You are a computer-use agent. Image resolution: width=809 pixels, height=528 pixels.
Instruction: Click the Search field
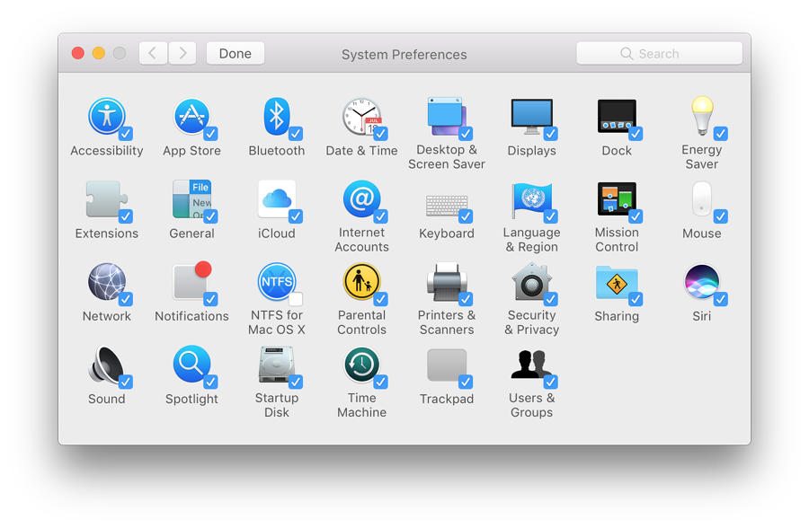point(660,53)
